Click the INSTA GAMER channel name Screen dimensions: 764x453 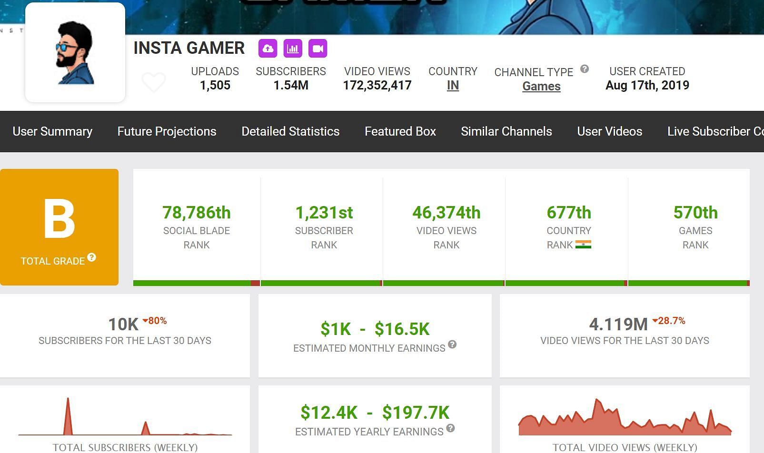point(189,48)
